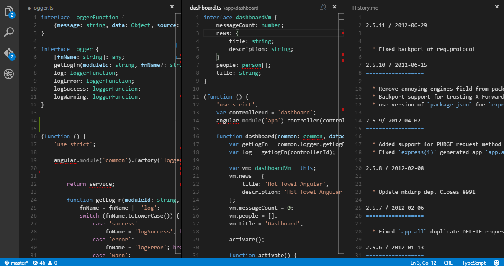This screenshot has height=266, width=504.
Task: Change the CRLF line ending setting
Action: tap(448, 263)
